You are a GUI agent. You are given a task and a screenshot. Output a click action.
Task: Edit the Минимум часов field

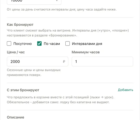(102, 62)
